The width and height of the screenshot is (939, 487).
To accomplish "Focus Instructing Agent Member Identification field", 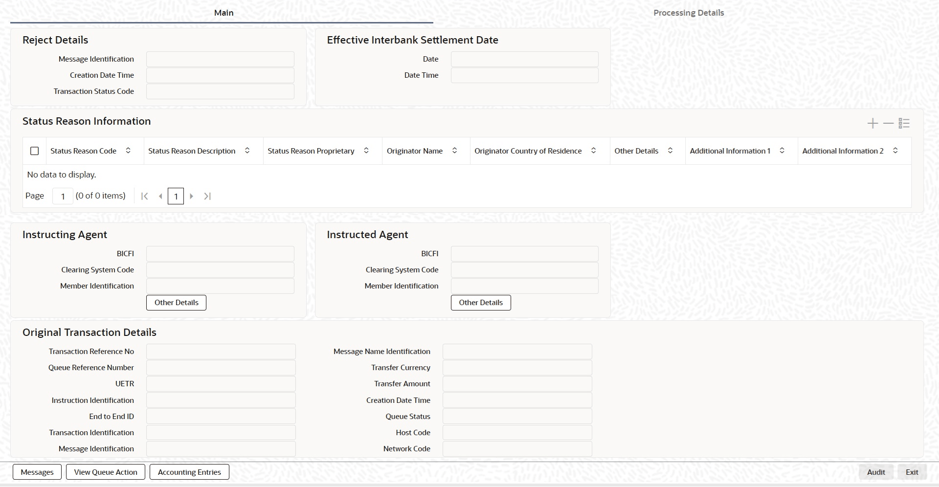I will click(x=220, y=286).
